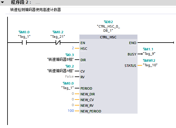Click the BUSY pin label
Image resolution: width=176 pixels, height=128 pixels.
(x=132, y=54)
